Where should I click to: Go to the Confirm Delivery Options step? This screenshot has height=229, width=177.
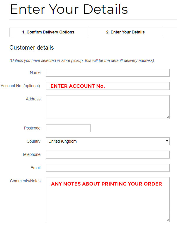pos(48,32)
